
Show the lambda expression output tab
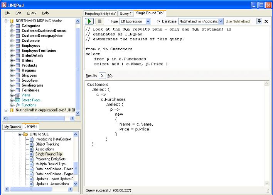coord(102,76)
